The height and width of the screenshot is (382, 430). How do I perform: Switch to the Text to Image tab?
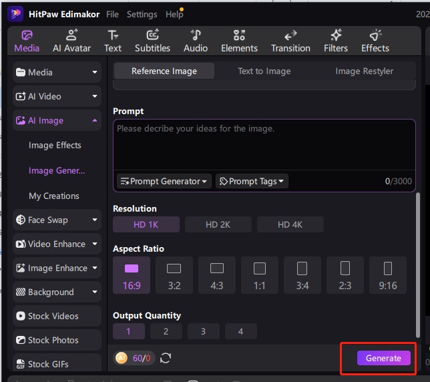click(x=264, y=71)
